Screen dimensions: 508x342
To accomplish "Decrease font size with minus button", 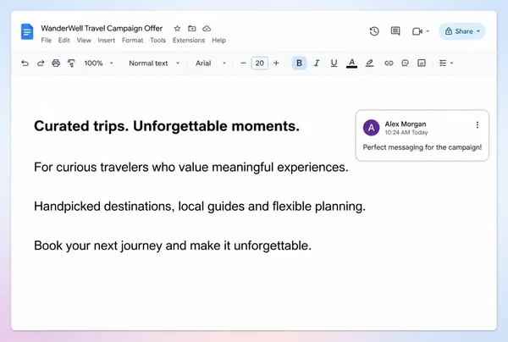I will (243, 63).
